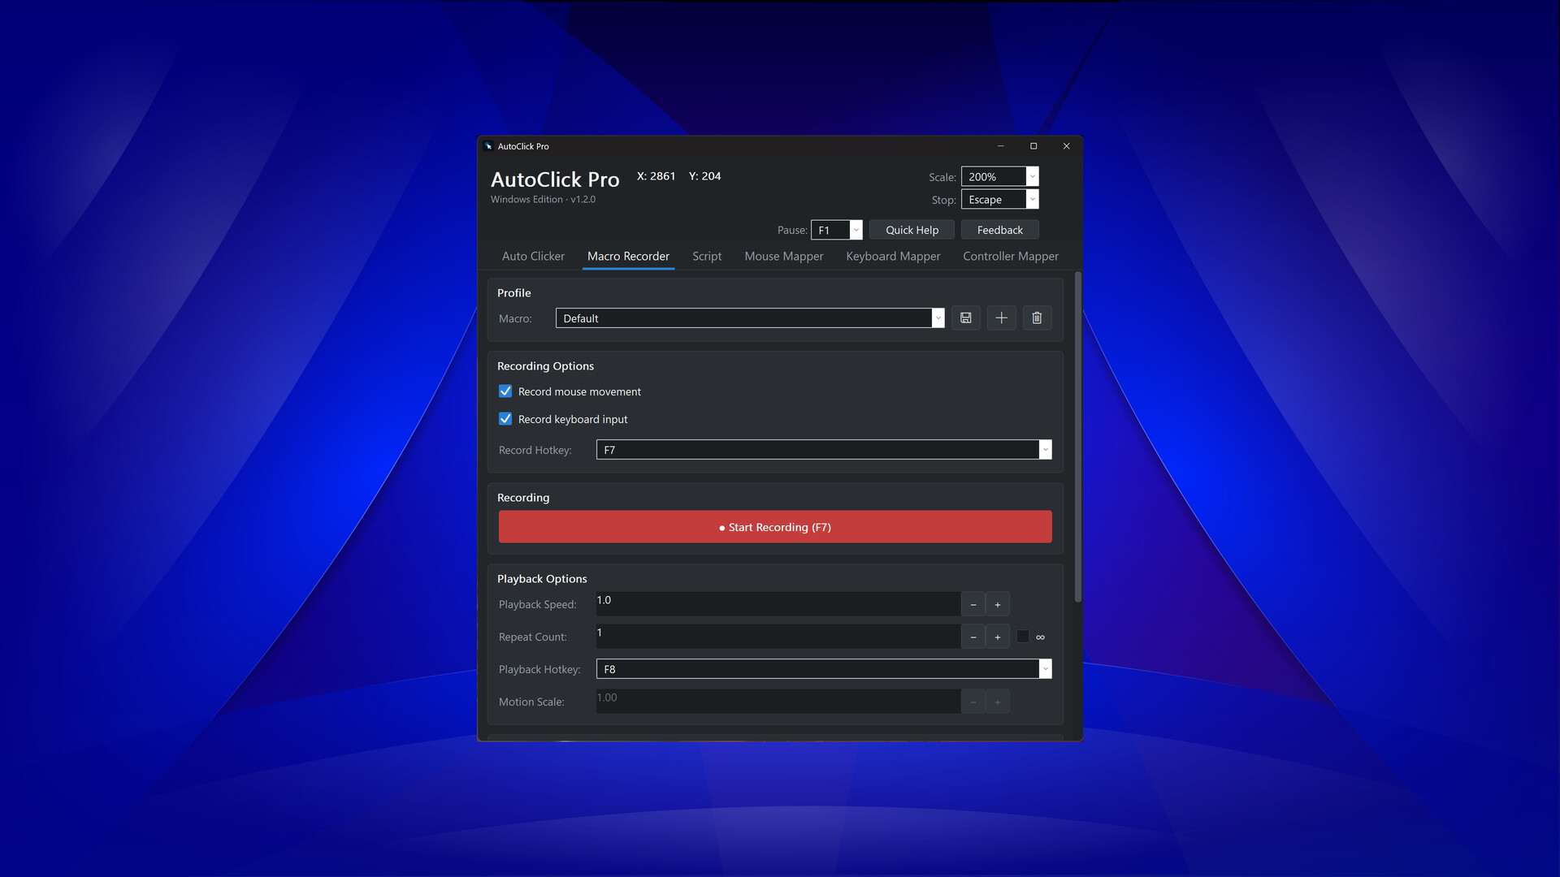1560x877 pixels.
Task: Increase Repeat Count with plus button
Action: pyautogui.click(x=997, y=637)
